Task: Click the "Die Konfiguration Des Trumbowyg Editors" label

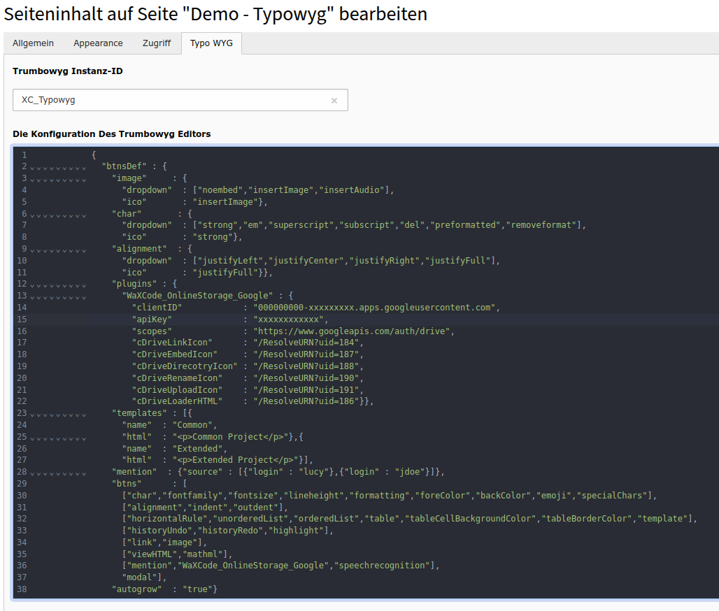Action: click(112, 134)
